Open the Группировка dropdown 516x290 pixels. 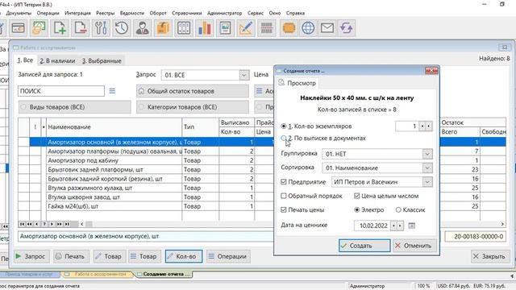tap(427, 154)
